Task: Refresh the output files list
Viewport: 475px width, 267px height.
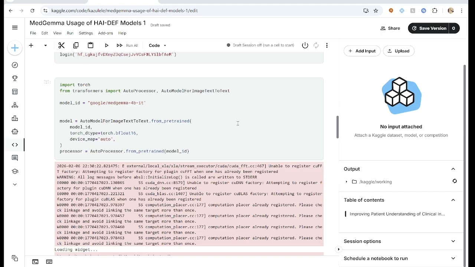Action: pos(455,181)
